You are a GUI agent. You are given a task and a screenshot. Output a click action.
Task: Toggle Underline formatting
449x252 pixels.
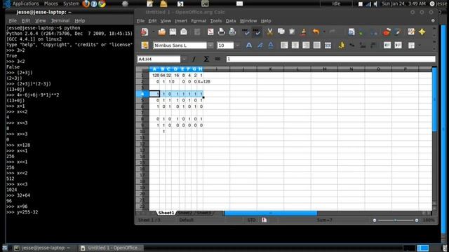coord(271,45)
